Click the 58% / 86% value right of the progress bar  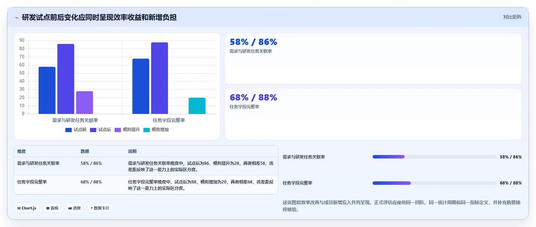(511, 157)
